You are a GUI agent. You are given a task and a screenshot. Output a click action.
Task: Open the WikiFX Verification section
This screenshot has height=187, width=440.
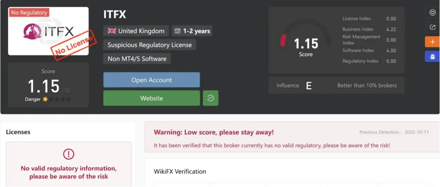[180, 171]
